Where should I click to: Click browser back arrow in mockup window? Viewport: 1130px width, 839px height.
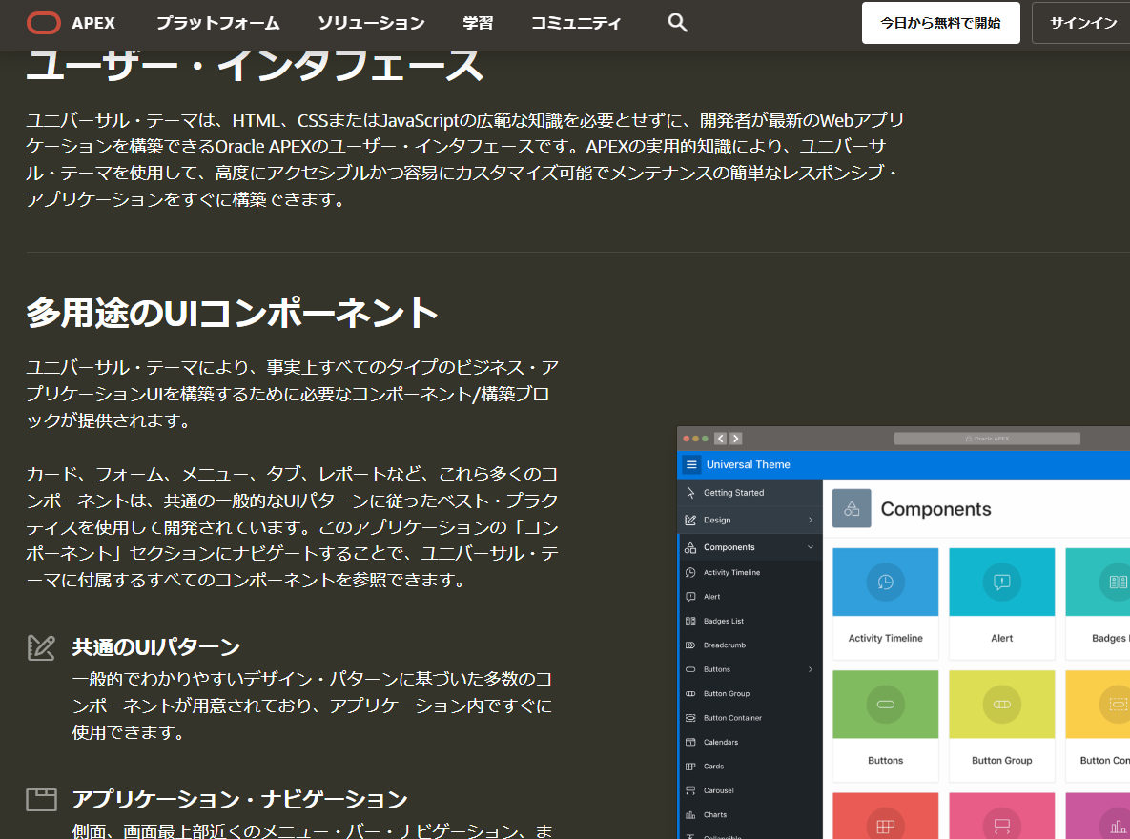point(720,439)
